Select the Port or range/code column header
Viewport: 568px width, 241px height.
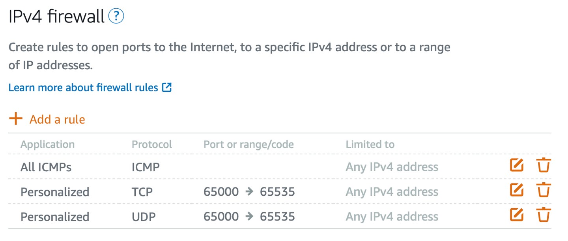click(x=248, y=144)
